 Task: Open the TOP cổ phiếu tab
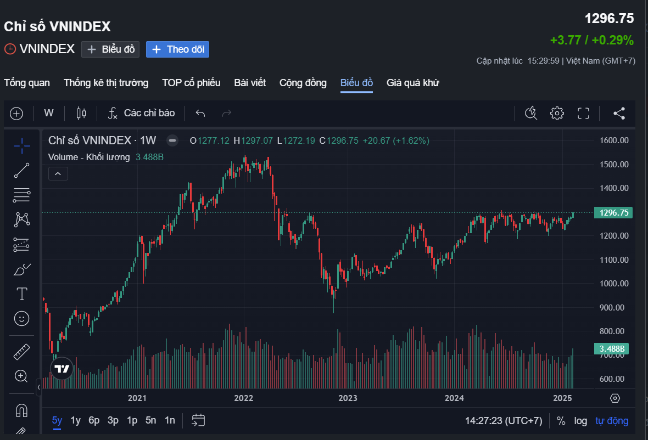tap(191, 83)
